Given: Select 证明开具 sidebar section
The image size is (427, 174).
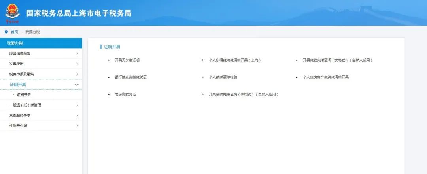Looking at the screenshot, I should (x=41, y=84).
